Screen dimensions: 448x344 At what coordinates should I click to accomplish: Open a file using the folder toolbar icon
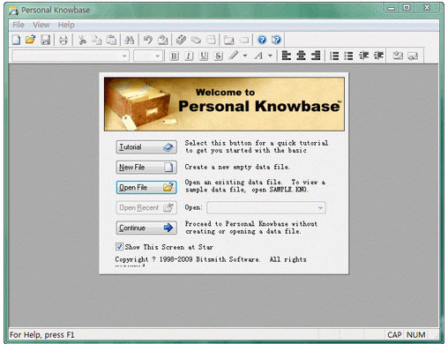30,40
